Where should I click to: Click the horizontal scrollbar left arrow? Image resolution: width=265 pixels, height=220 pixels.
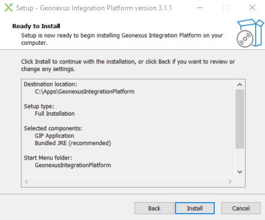pyautogui.click(x=26, y=181)
